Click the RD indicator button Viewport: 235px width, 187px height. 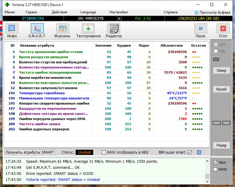point(226,123)
